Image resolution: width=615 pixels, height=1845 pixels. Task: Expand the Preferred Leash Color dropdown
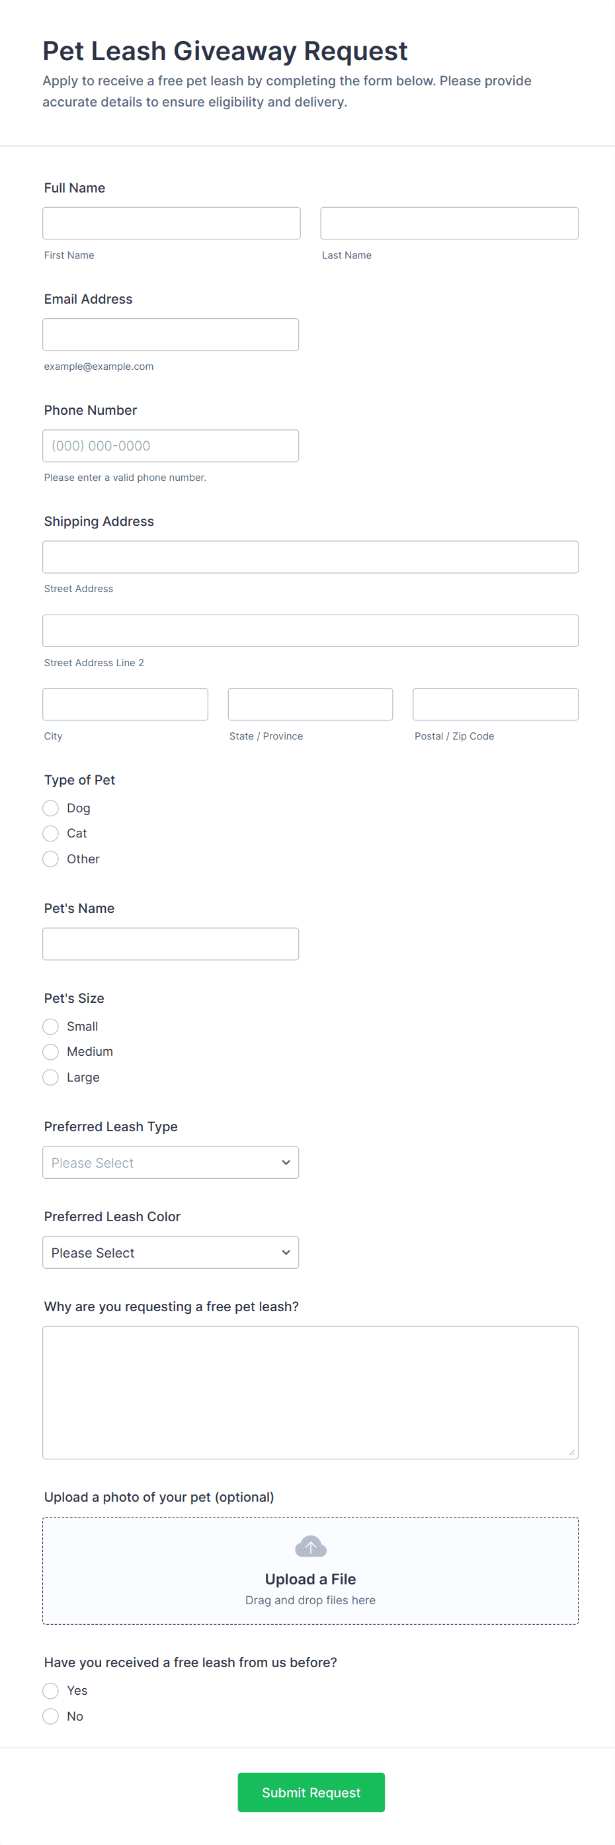(x=171, y=1252)
